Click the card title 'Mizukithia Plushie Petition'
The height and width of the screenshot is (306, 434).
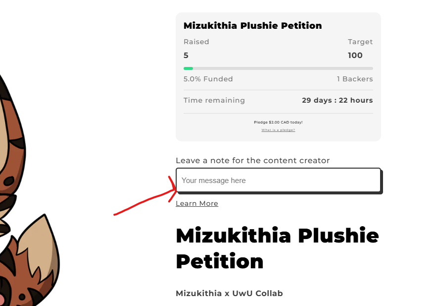pos(252,25)
